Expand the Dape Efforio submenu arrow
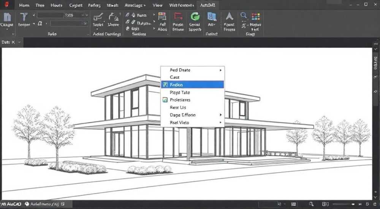This screenshot has width=380, height=209. [220, 115]
